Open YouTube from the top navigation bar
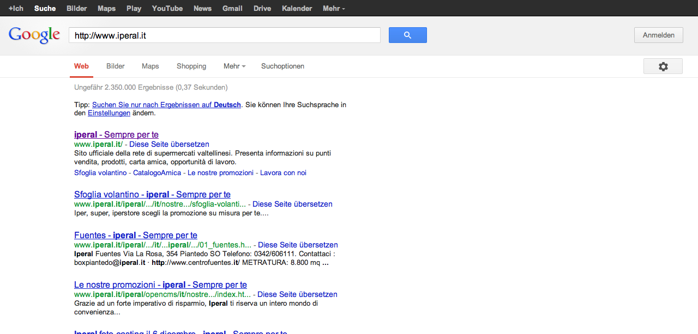 [x=167, y=9]
